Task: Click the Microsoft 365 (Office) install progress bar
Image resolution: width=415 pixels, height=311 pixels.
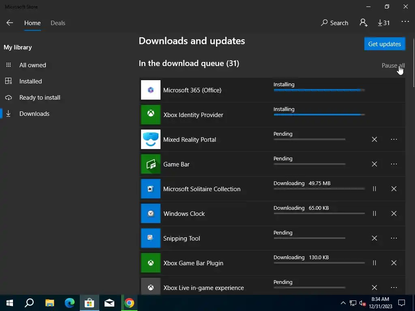Action: click(x=319, y=90)
